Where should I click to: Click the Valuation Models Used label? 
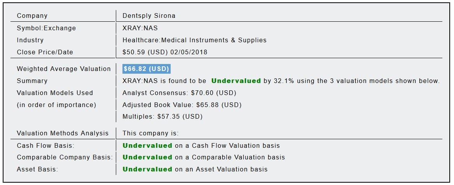click(55, 93)
